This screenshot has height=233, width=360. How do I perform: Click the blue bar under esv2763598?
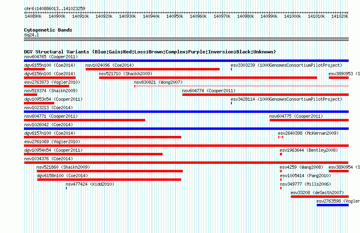[x=332, y=205]
